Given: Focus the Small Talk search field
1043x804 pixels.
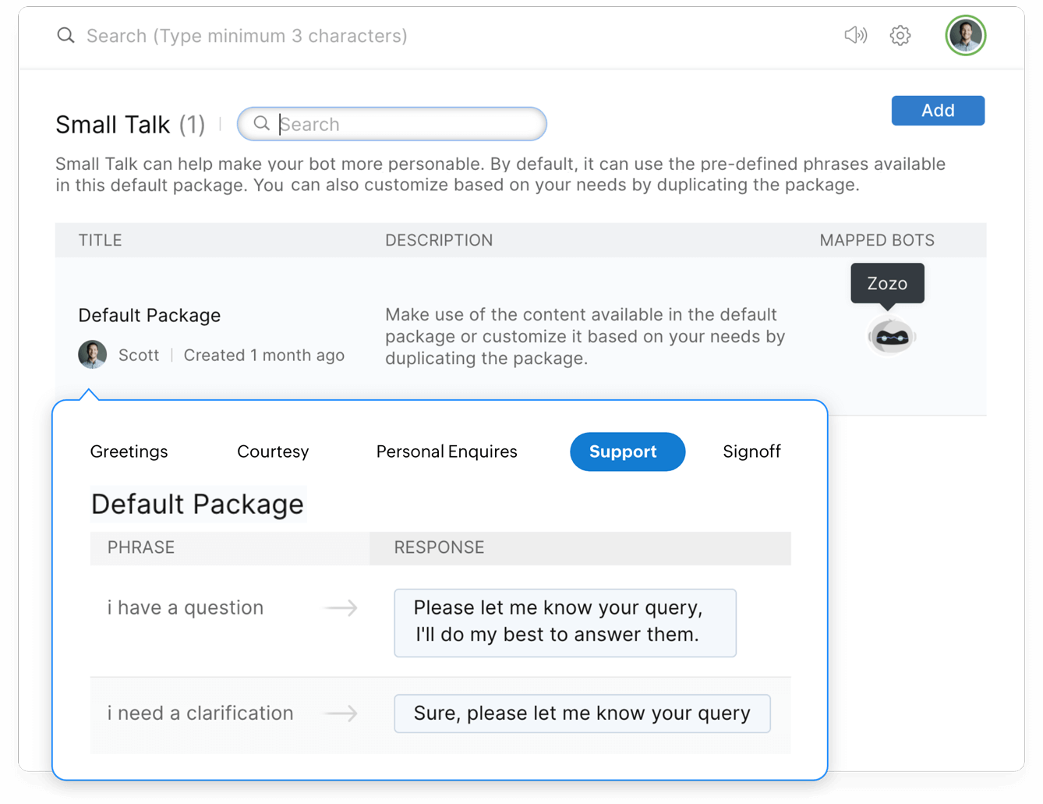Looking at the screenshot, I should [405, 124].
